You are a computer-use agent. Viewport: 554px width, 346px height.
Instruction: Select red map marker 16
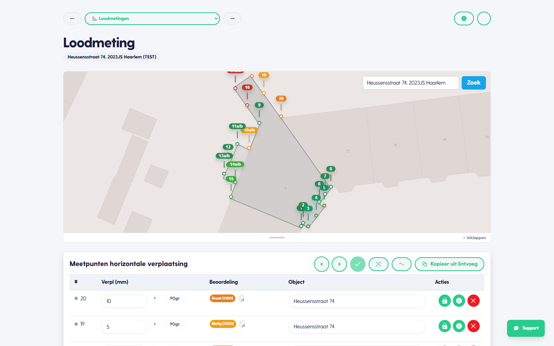point(247,87)
